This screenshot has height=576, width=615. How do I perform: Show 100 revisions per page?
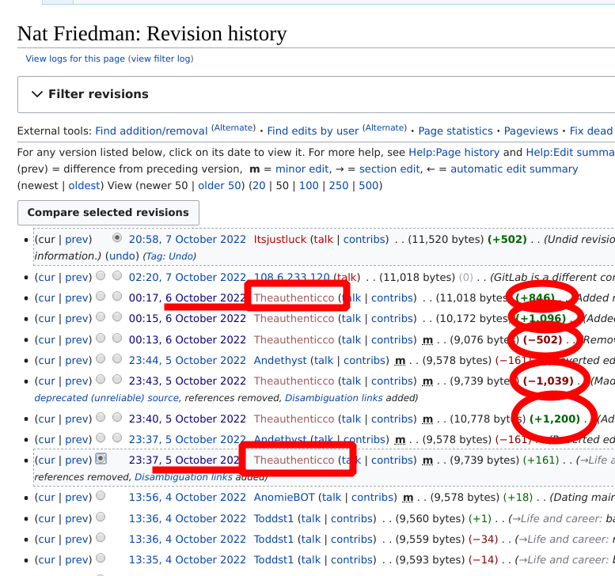coord(309,185)
